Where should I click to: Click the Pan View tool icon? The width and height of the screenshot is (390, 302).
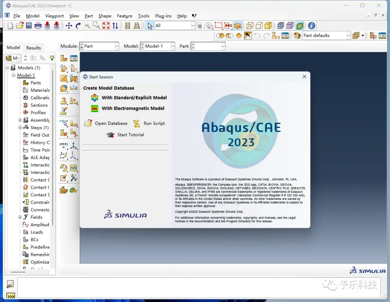(69, 26)
